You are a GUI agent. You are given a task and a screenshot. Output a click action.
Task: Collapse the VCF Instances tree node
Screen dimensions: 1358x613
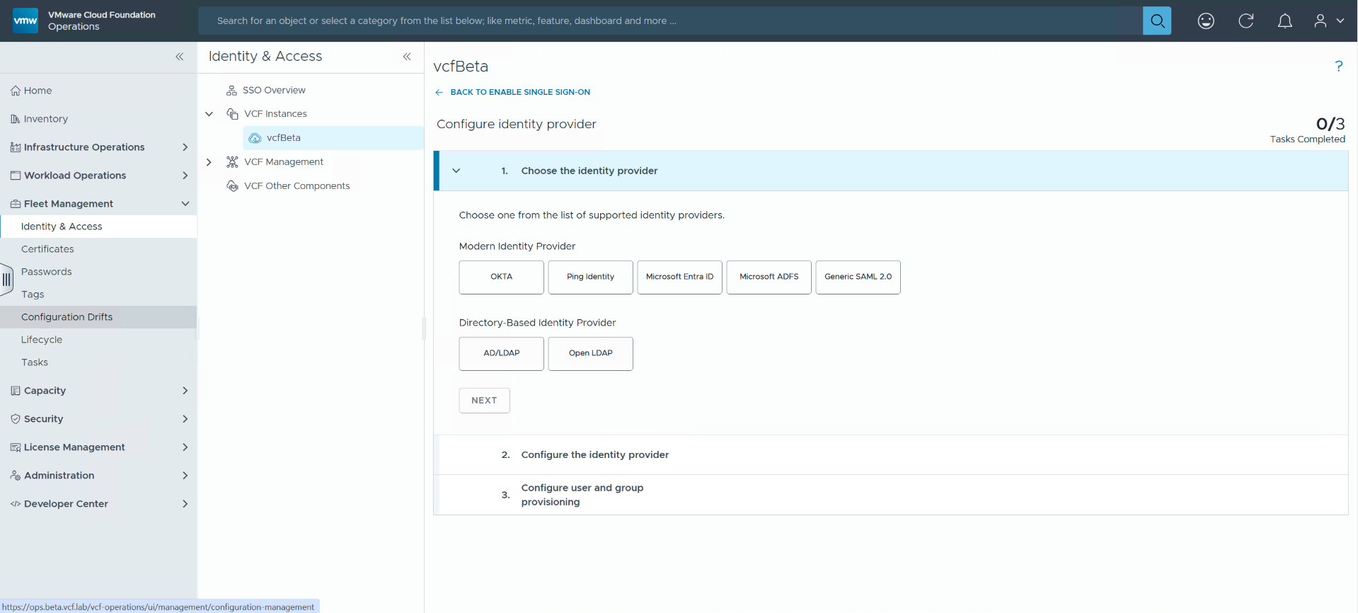tap(209, 114)
